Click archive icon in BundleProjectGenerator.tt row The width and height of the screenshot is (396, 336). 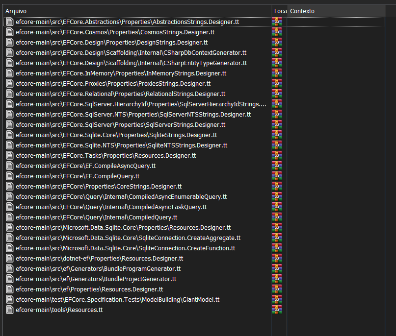[277, 279]
